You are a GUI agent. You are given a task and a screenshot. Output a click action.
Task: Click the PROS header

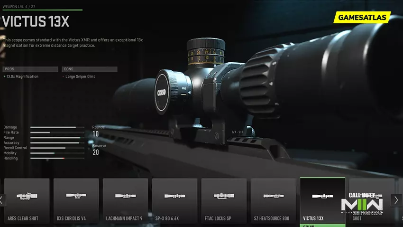pos(30,69)
